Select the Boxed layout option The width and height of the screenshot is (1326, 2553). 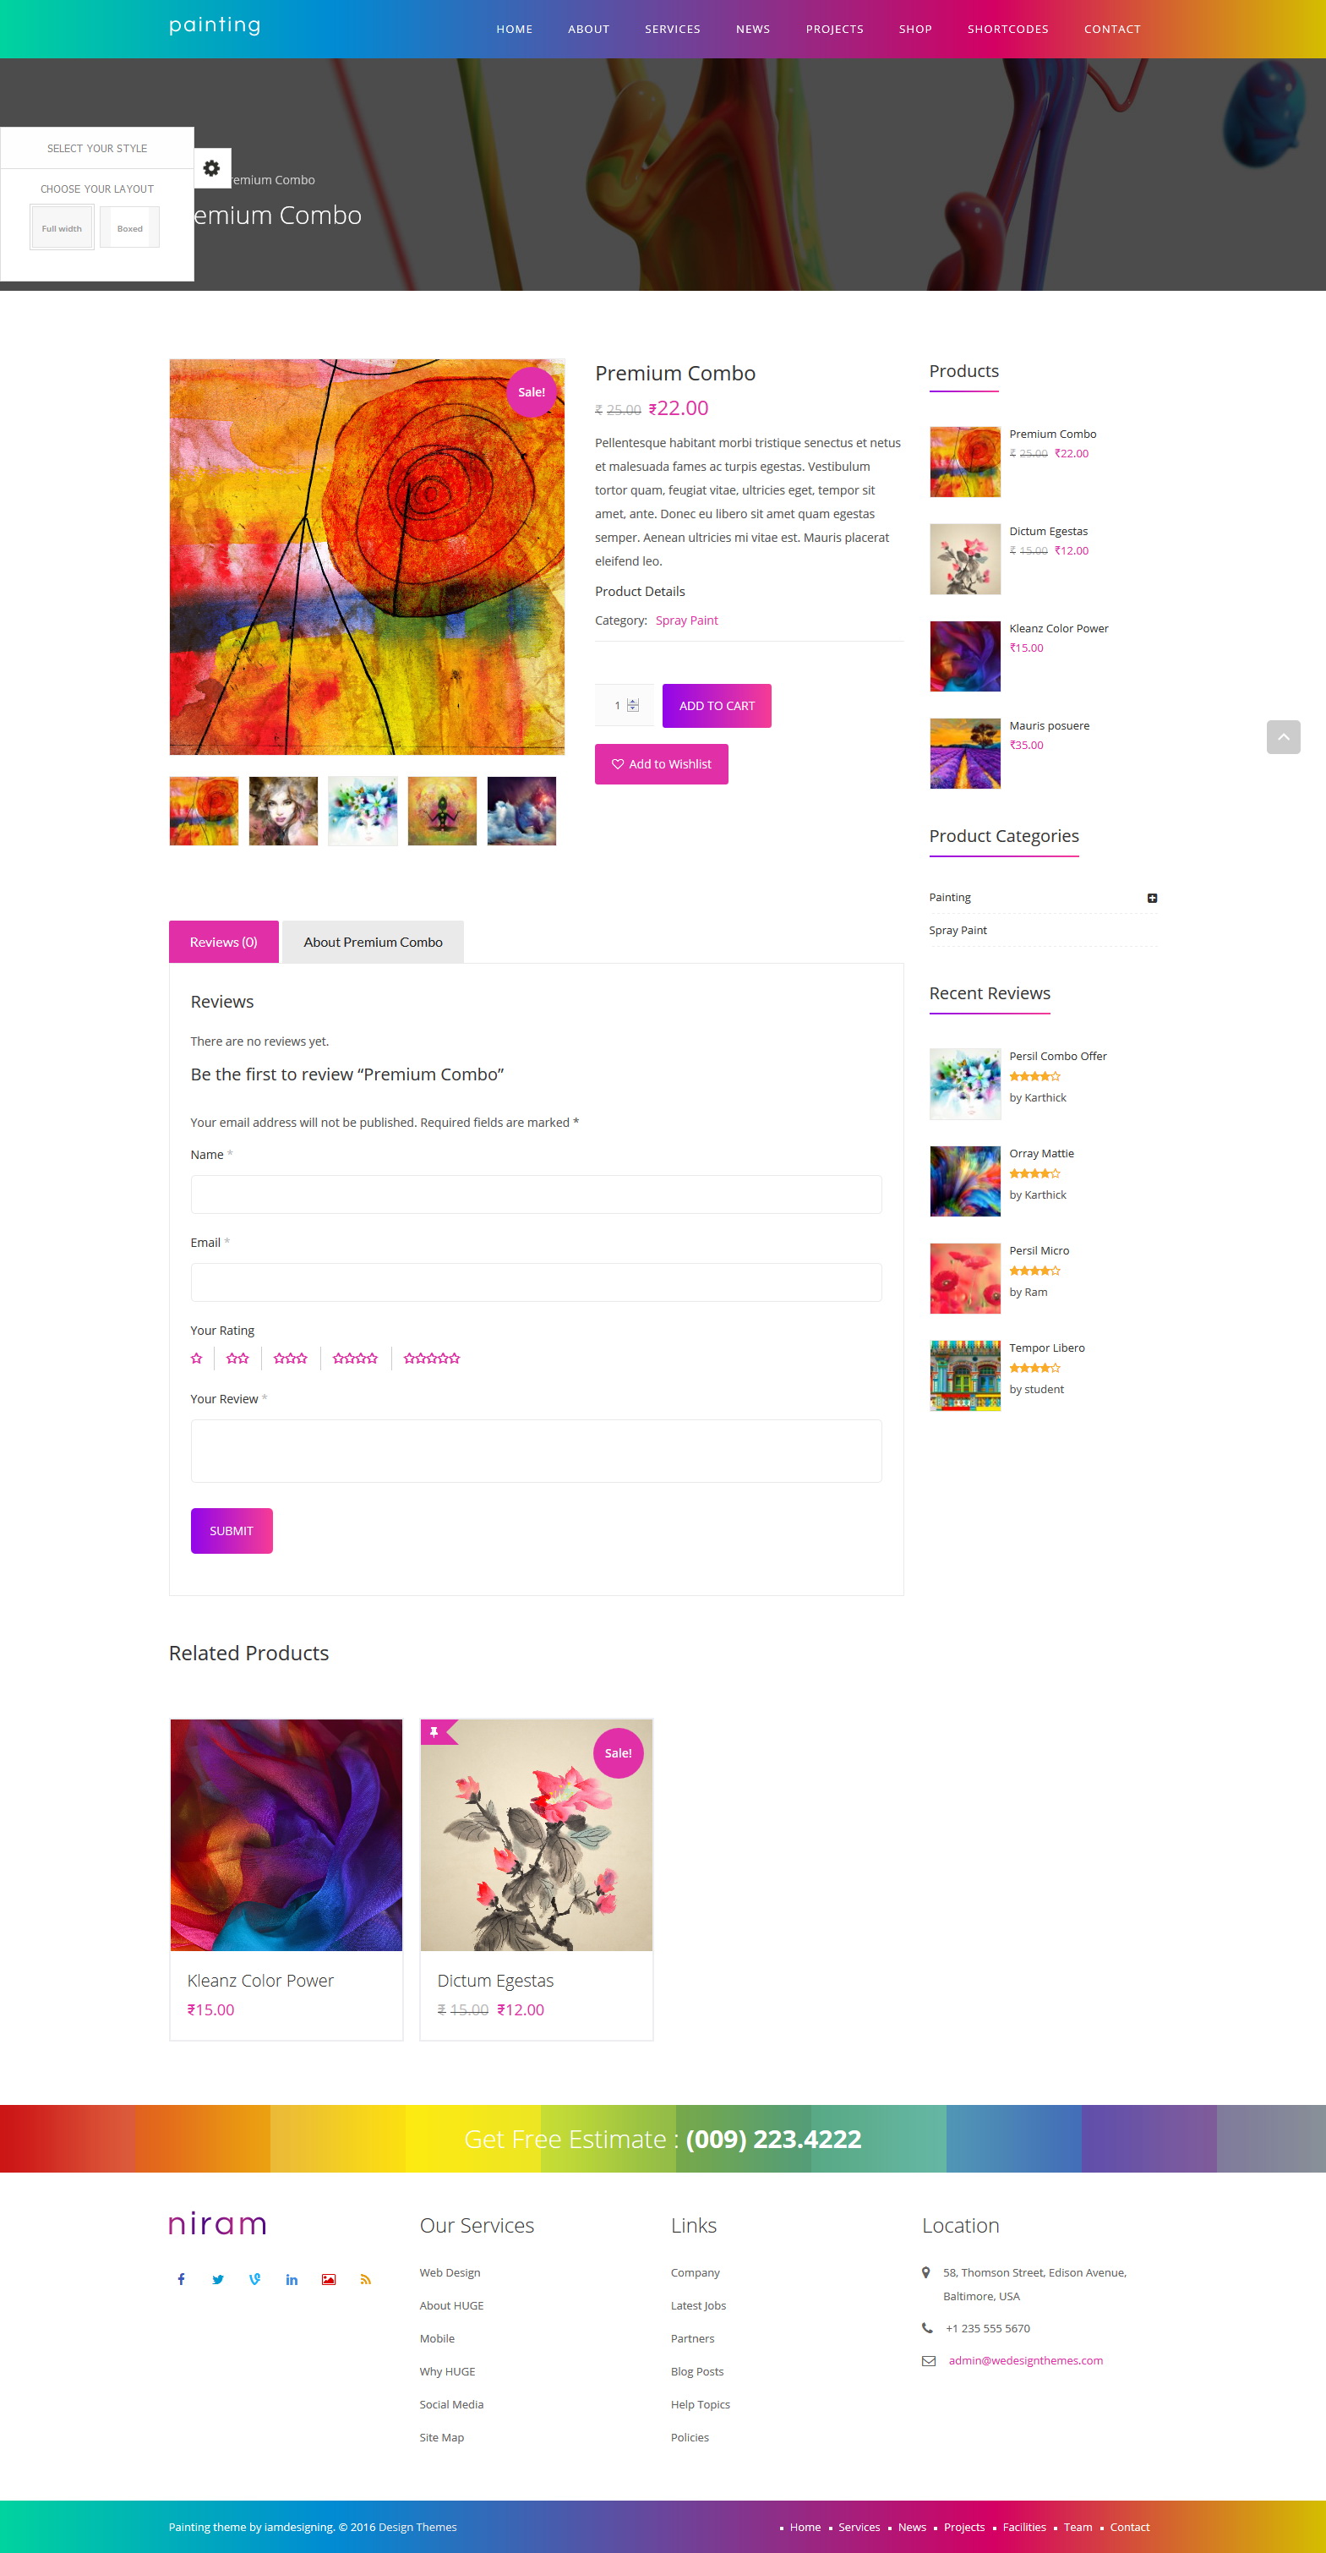point(130,228)
